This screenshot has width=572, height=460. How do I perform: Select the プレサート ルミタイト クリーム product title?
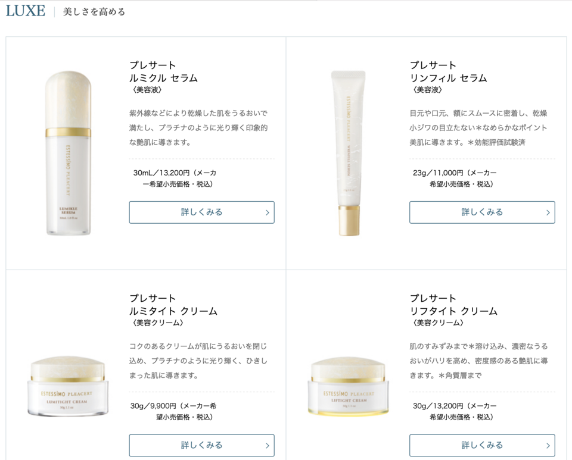coord(173,305)
